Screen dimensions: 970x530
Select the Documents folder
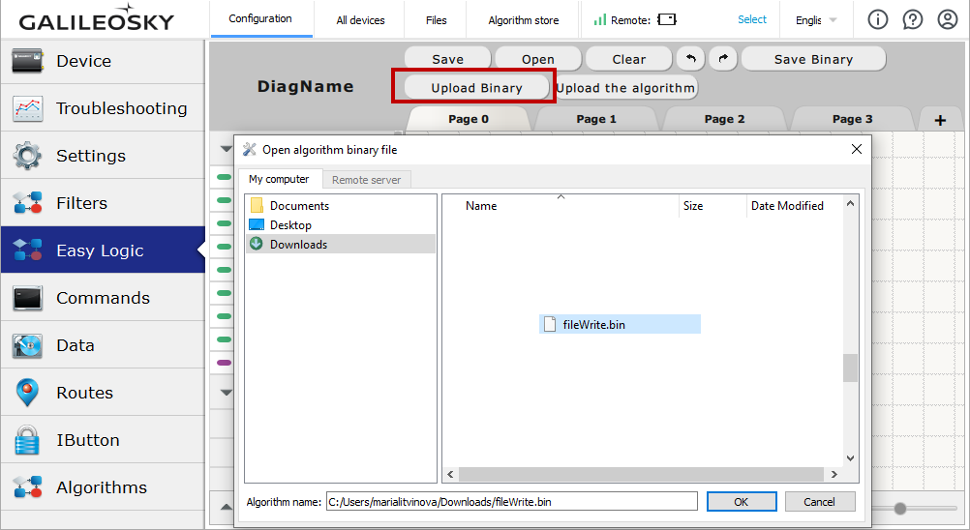(x=299, y=206)
